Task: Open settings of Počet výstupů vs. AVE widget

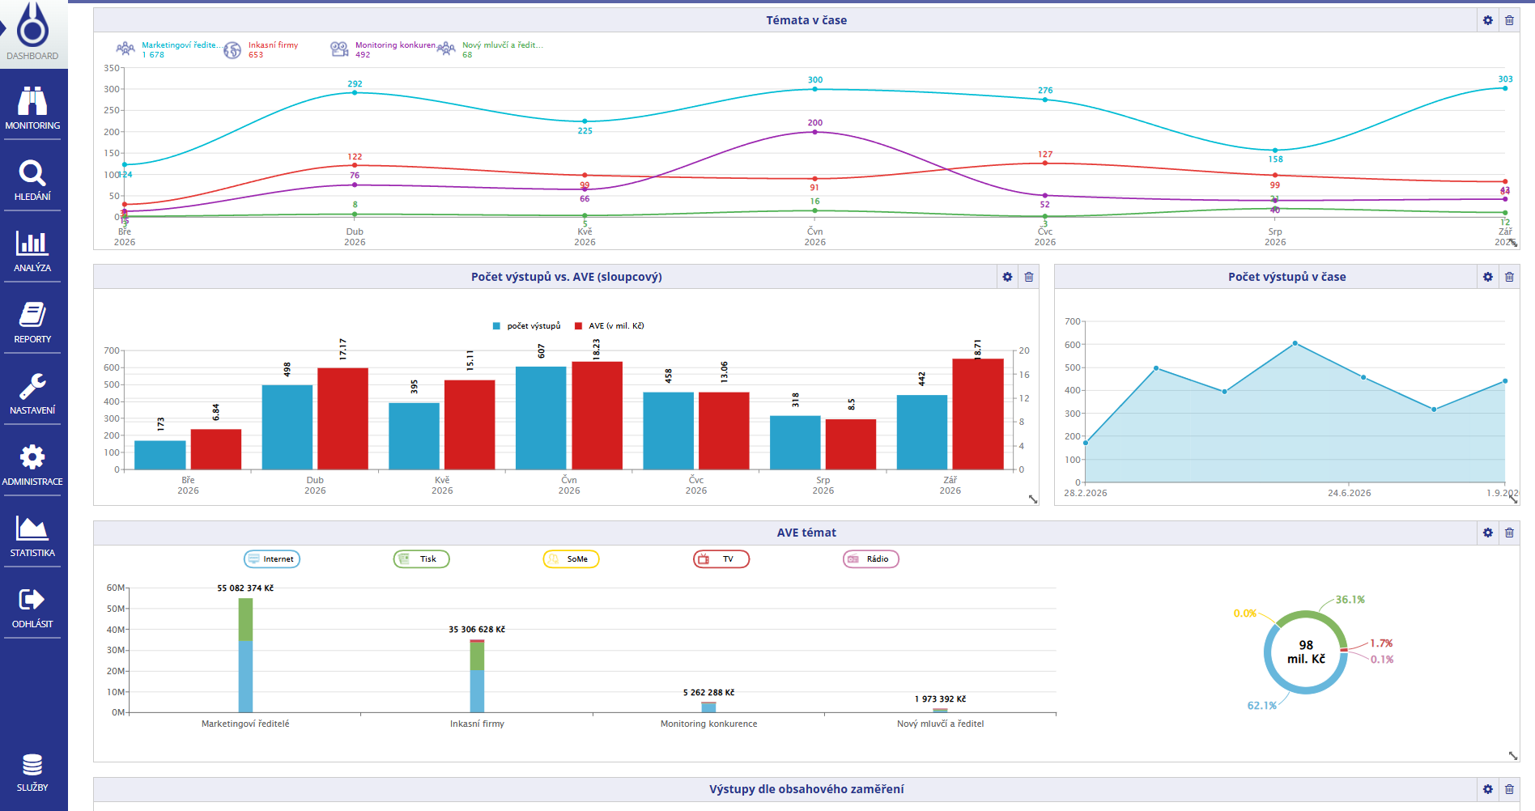Action: tap(1007, 277)
